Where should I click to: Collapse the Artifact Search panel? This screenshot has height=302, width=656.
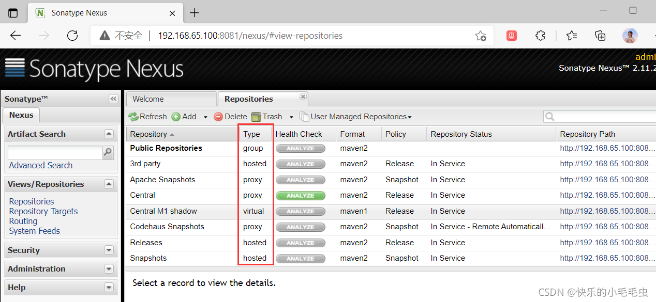click(x=109, y=134)
